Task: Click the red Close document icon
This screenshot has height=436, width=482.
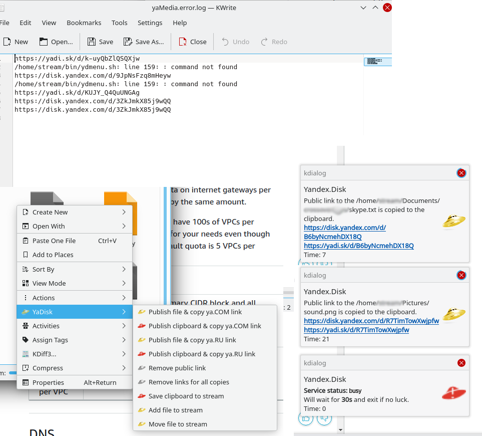Action: coord(183,42)
